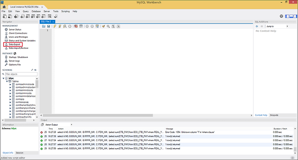Open the Query menu
Viewport: 298px width, 160px height.
point(26,12)
